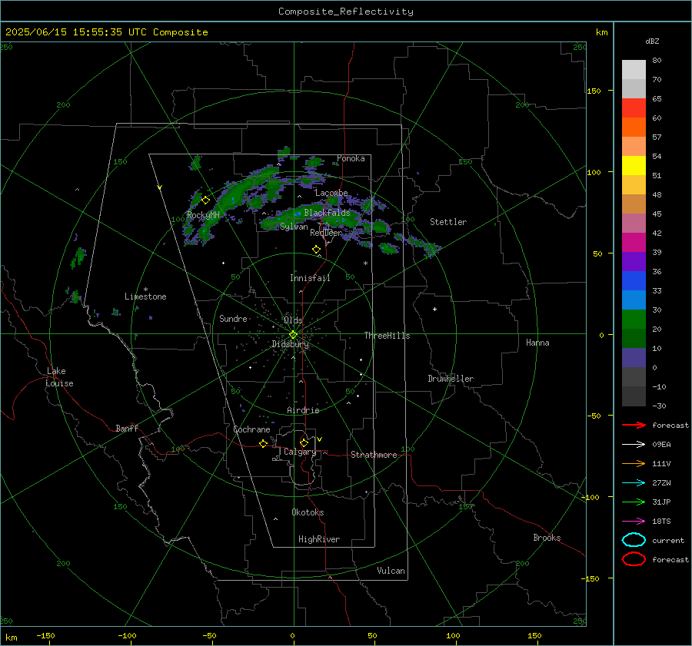Click the Olds town label
This screenshot has width=692, height=646.
293,320
